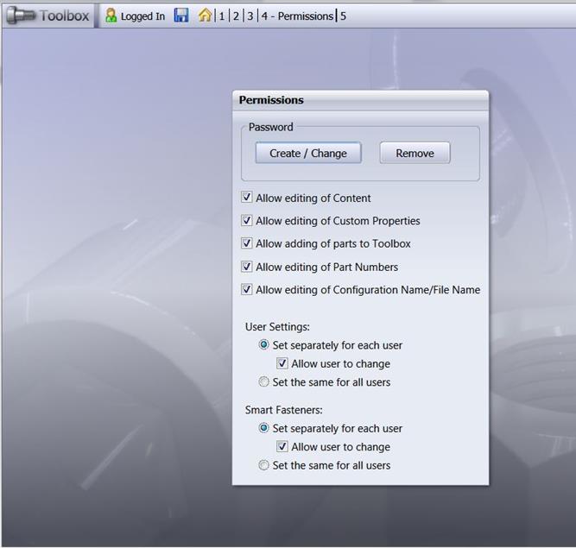Click the Create / Change password button
Screen dimensions: 576x548
coord(307,153)
